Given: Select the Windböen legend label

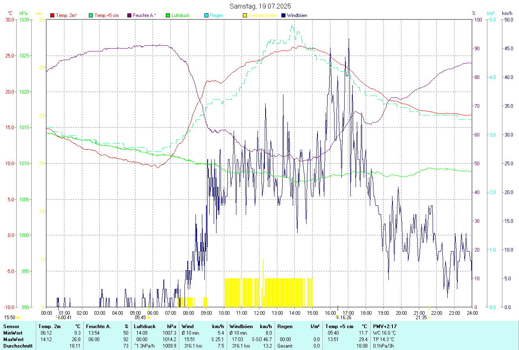Looking at the screenshot, I should (x=297, y=15).
